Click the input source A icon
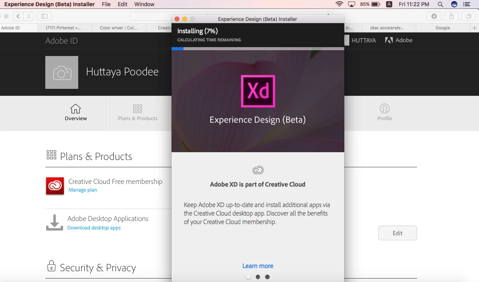 [x=390, y=4]
